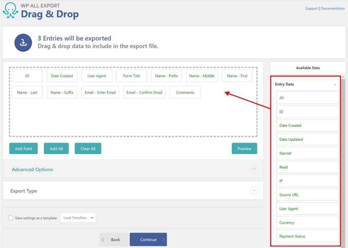Image resolution: width=348 pixels, height=248 pixels.
Task: Enable Save settings as a template
Action: pyautogui.click(x=11, y=218)
